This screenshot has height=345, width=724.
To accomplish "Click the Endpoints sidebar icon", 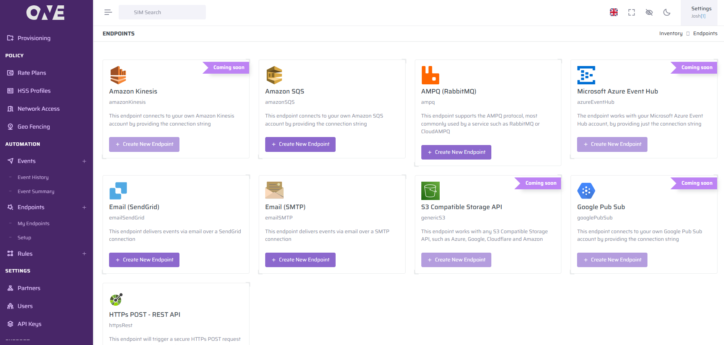I will pos(10,207).
